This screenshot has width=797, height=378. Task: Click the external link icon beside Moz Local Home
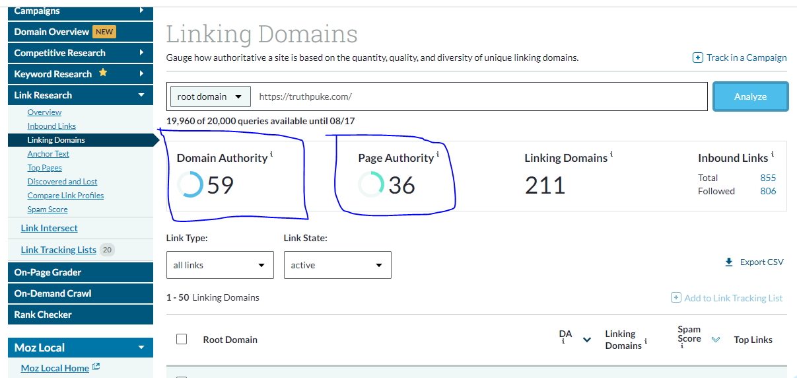pos(96,367)
